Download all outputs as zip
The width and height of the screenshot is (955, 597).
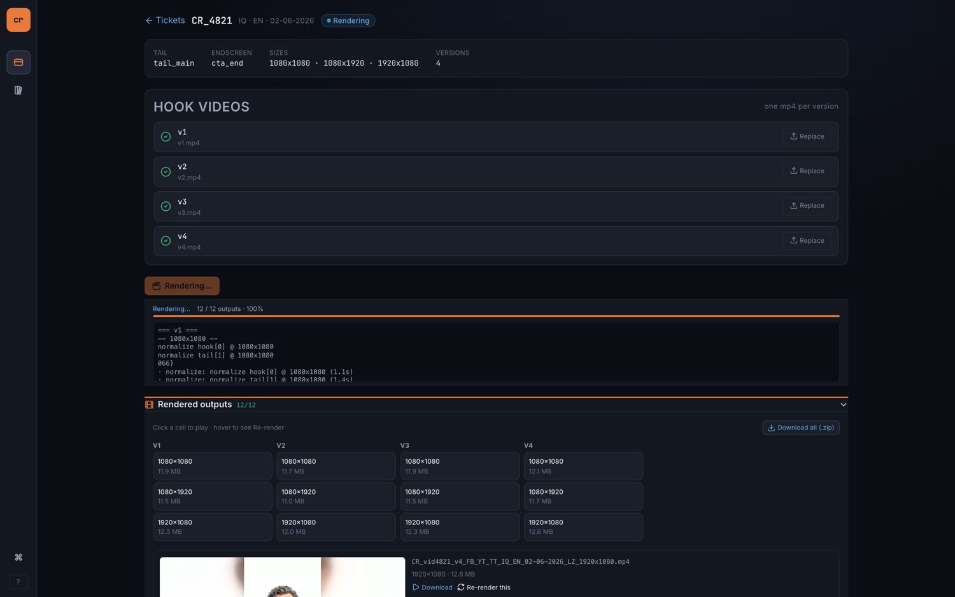(801, 428)
